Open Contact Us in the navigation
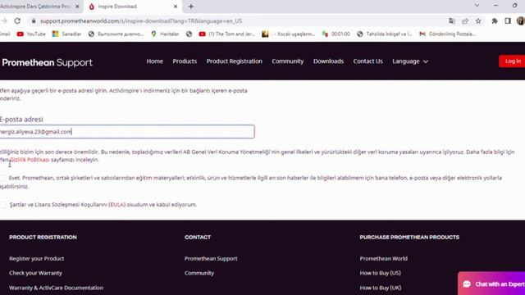525x295 pixels. 367,61
